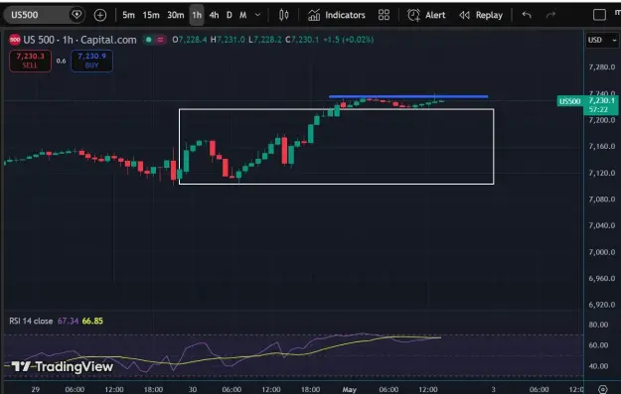Click the red 500 symbol logo
This screenshot has width=621, height=394.
click(x=15, y=40)
